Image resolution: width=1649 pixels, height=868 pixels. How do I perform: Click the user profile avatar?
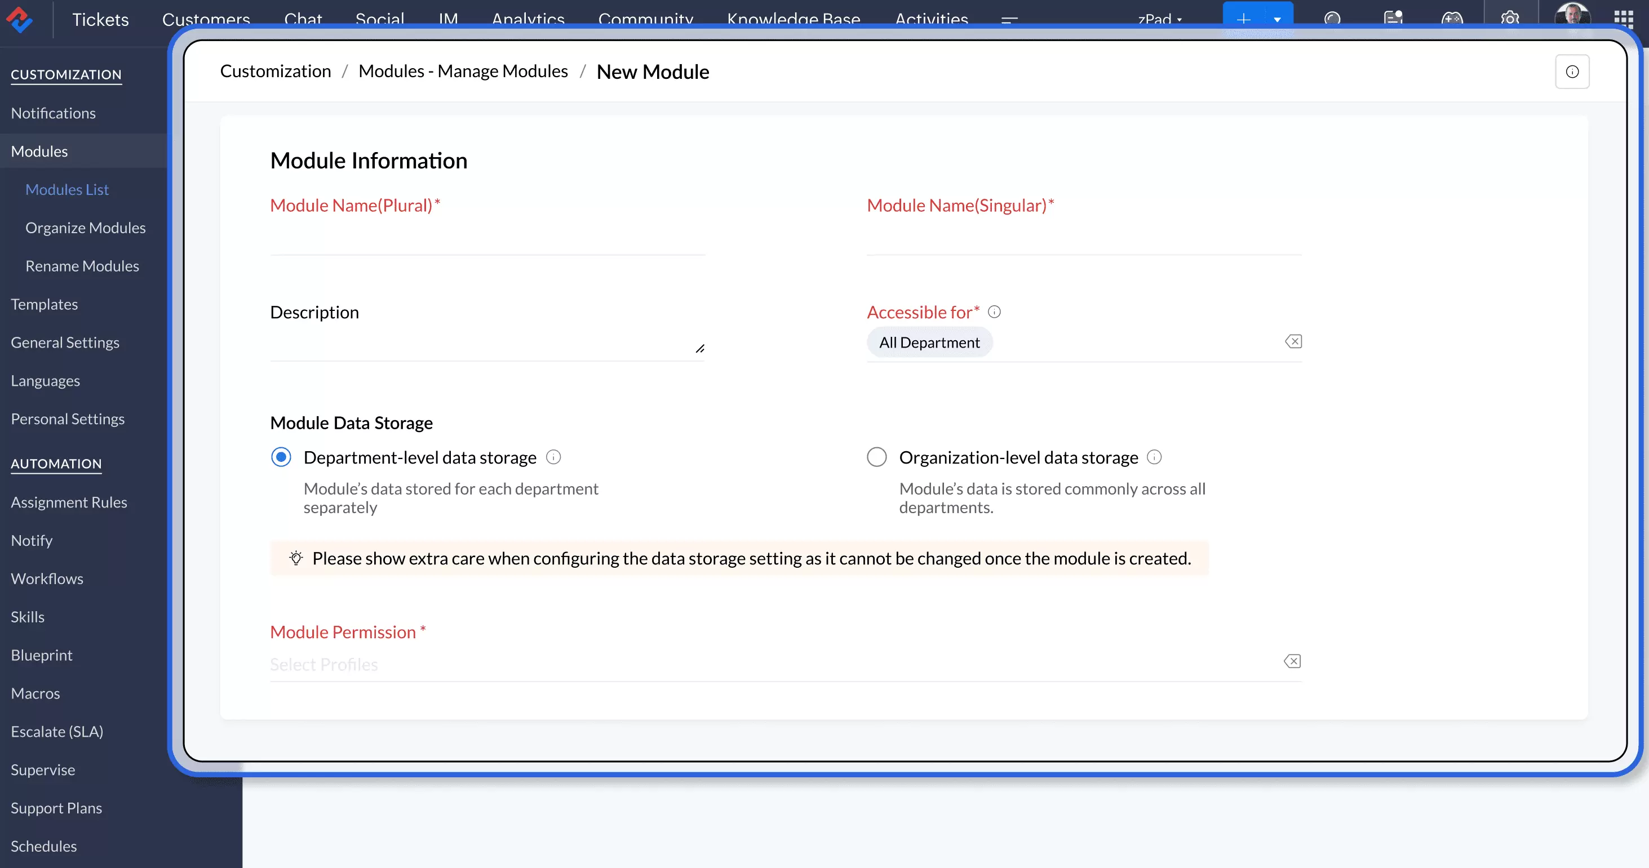coord(1572,16)
